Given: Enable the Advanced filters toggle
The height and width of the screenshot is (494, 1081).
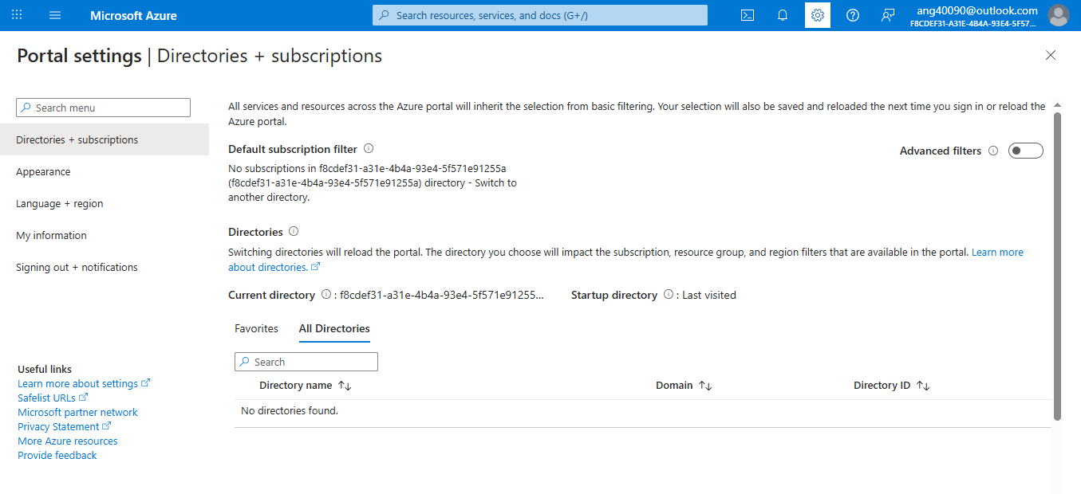Looking at the screenshot, I should tap(1026, 151).
